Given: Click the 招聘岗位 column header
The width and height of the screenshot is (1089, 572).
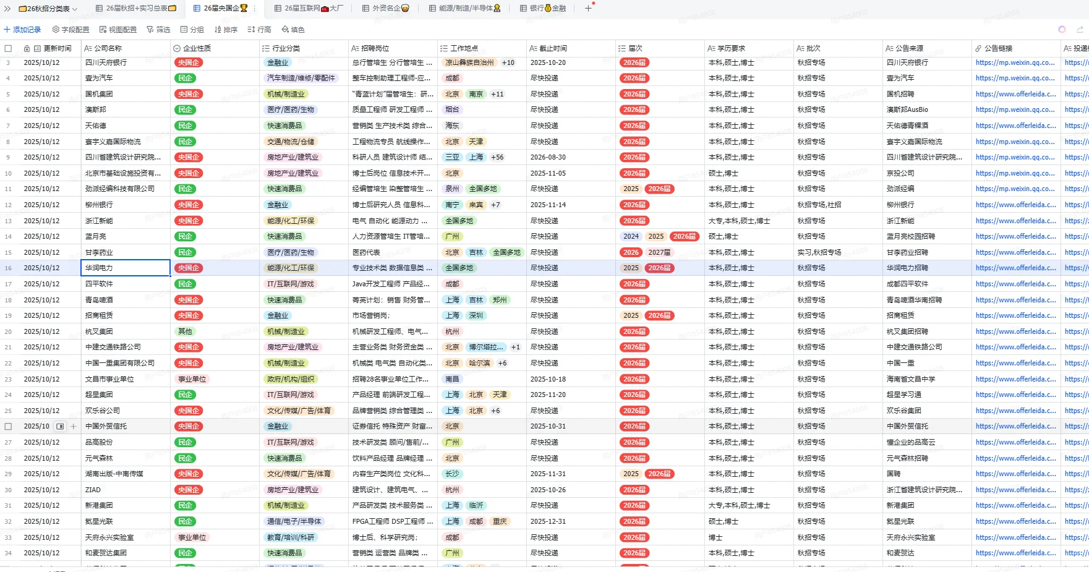Looking at the screenshot, I should [393, 48].
